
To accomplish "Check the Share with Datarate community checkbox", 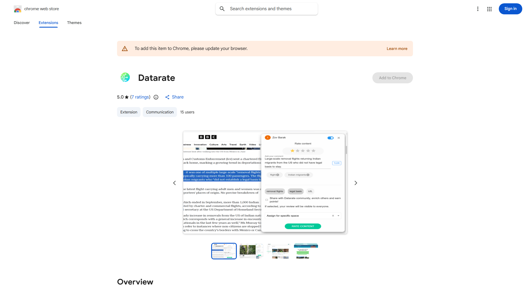I will (x=266, y=199).
